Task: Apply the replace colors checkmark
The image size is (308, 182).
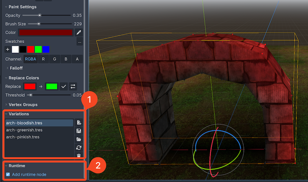Action: (x=64, y=86)
